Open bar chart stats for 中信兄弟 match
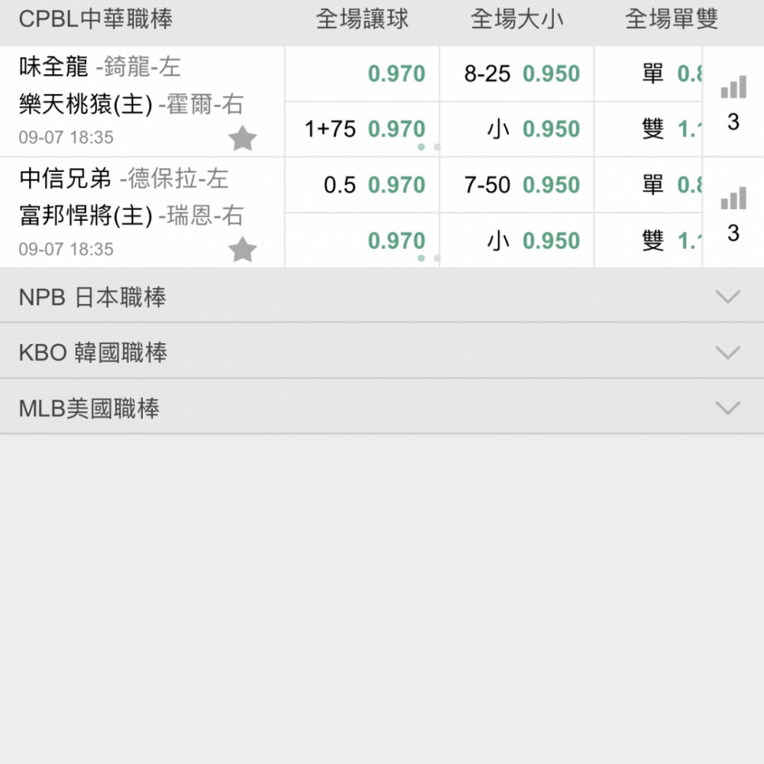This screenshot has height=764, width=764. (733, 199)
